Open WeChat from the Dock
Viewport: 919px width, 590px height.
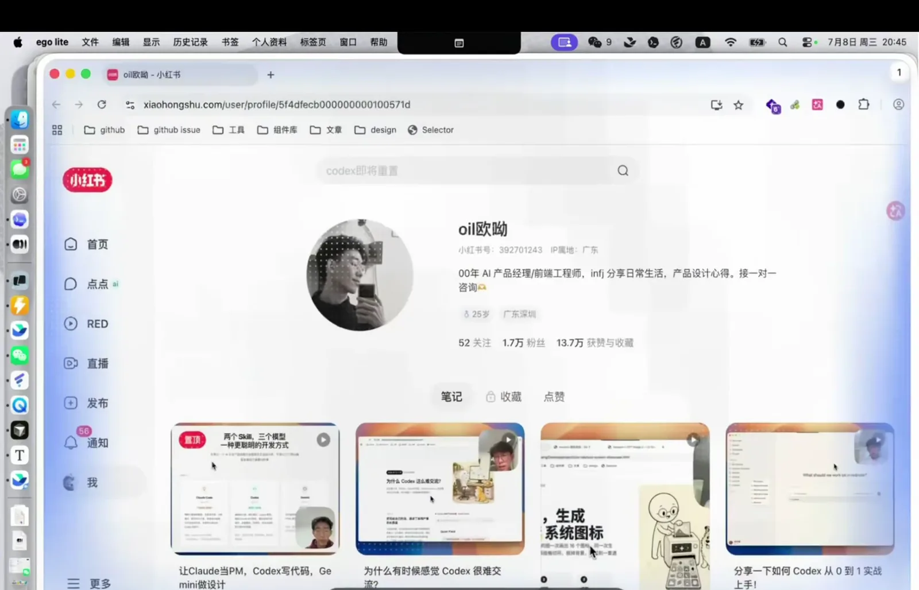click(x=20, y=355)
